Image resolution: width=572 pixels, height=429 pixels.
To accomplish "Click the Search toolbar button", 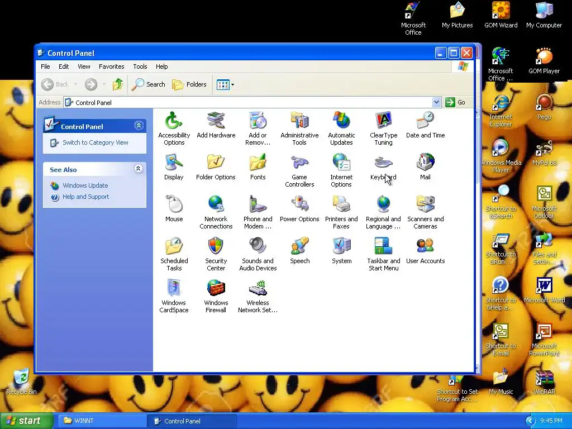I will tap(149, 84).
